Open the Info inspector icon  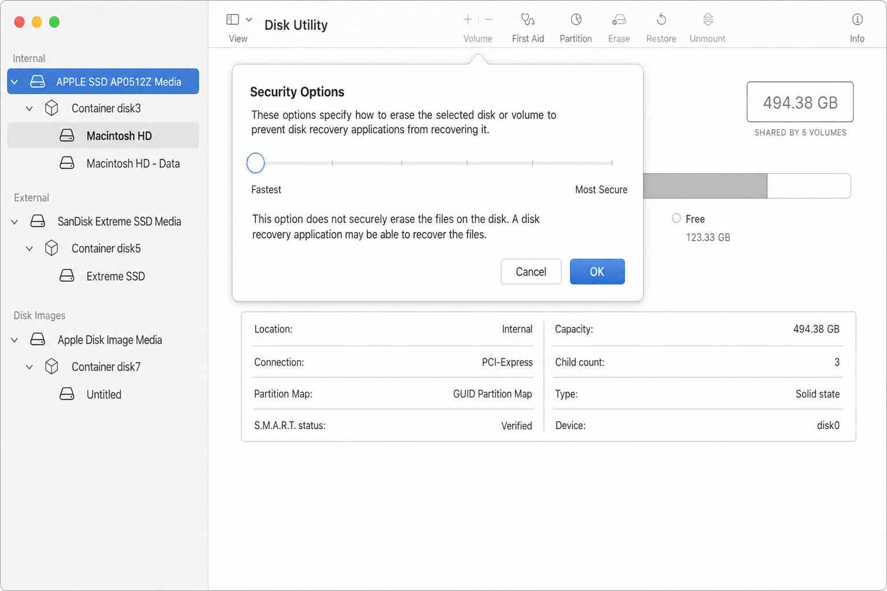click(x=858, y=20)
